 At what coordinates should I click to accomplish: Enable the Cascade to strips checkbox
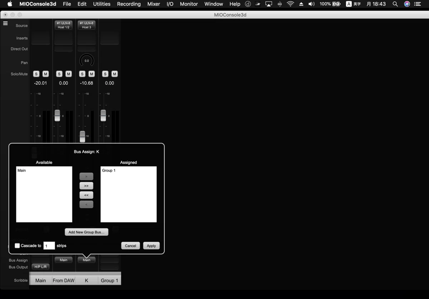click(17, 245)
